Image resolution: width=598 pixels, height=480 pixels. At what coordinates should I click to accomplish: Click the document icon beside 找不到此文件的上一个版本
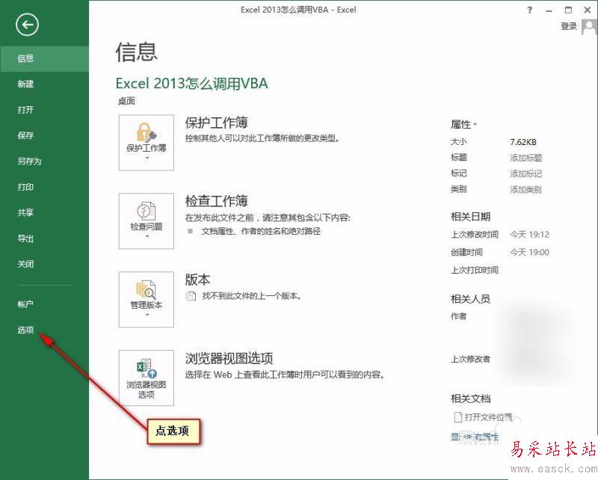[x=191, y=296]
